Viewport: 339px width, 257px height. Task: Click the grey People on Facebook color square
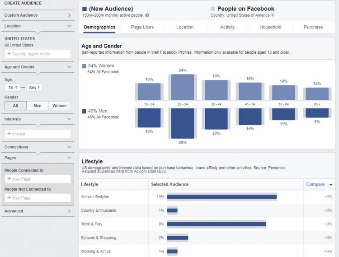pos(213,9)
